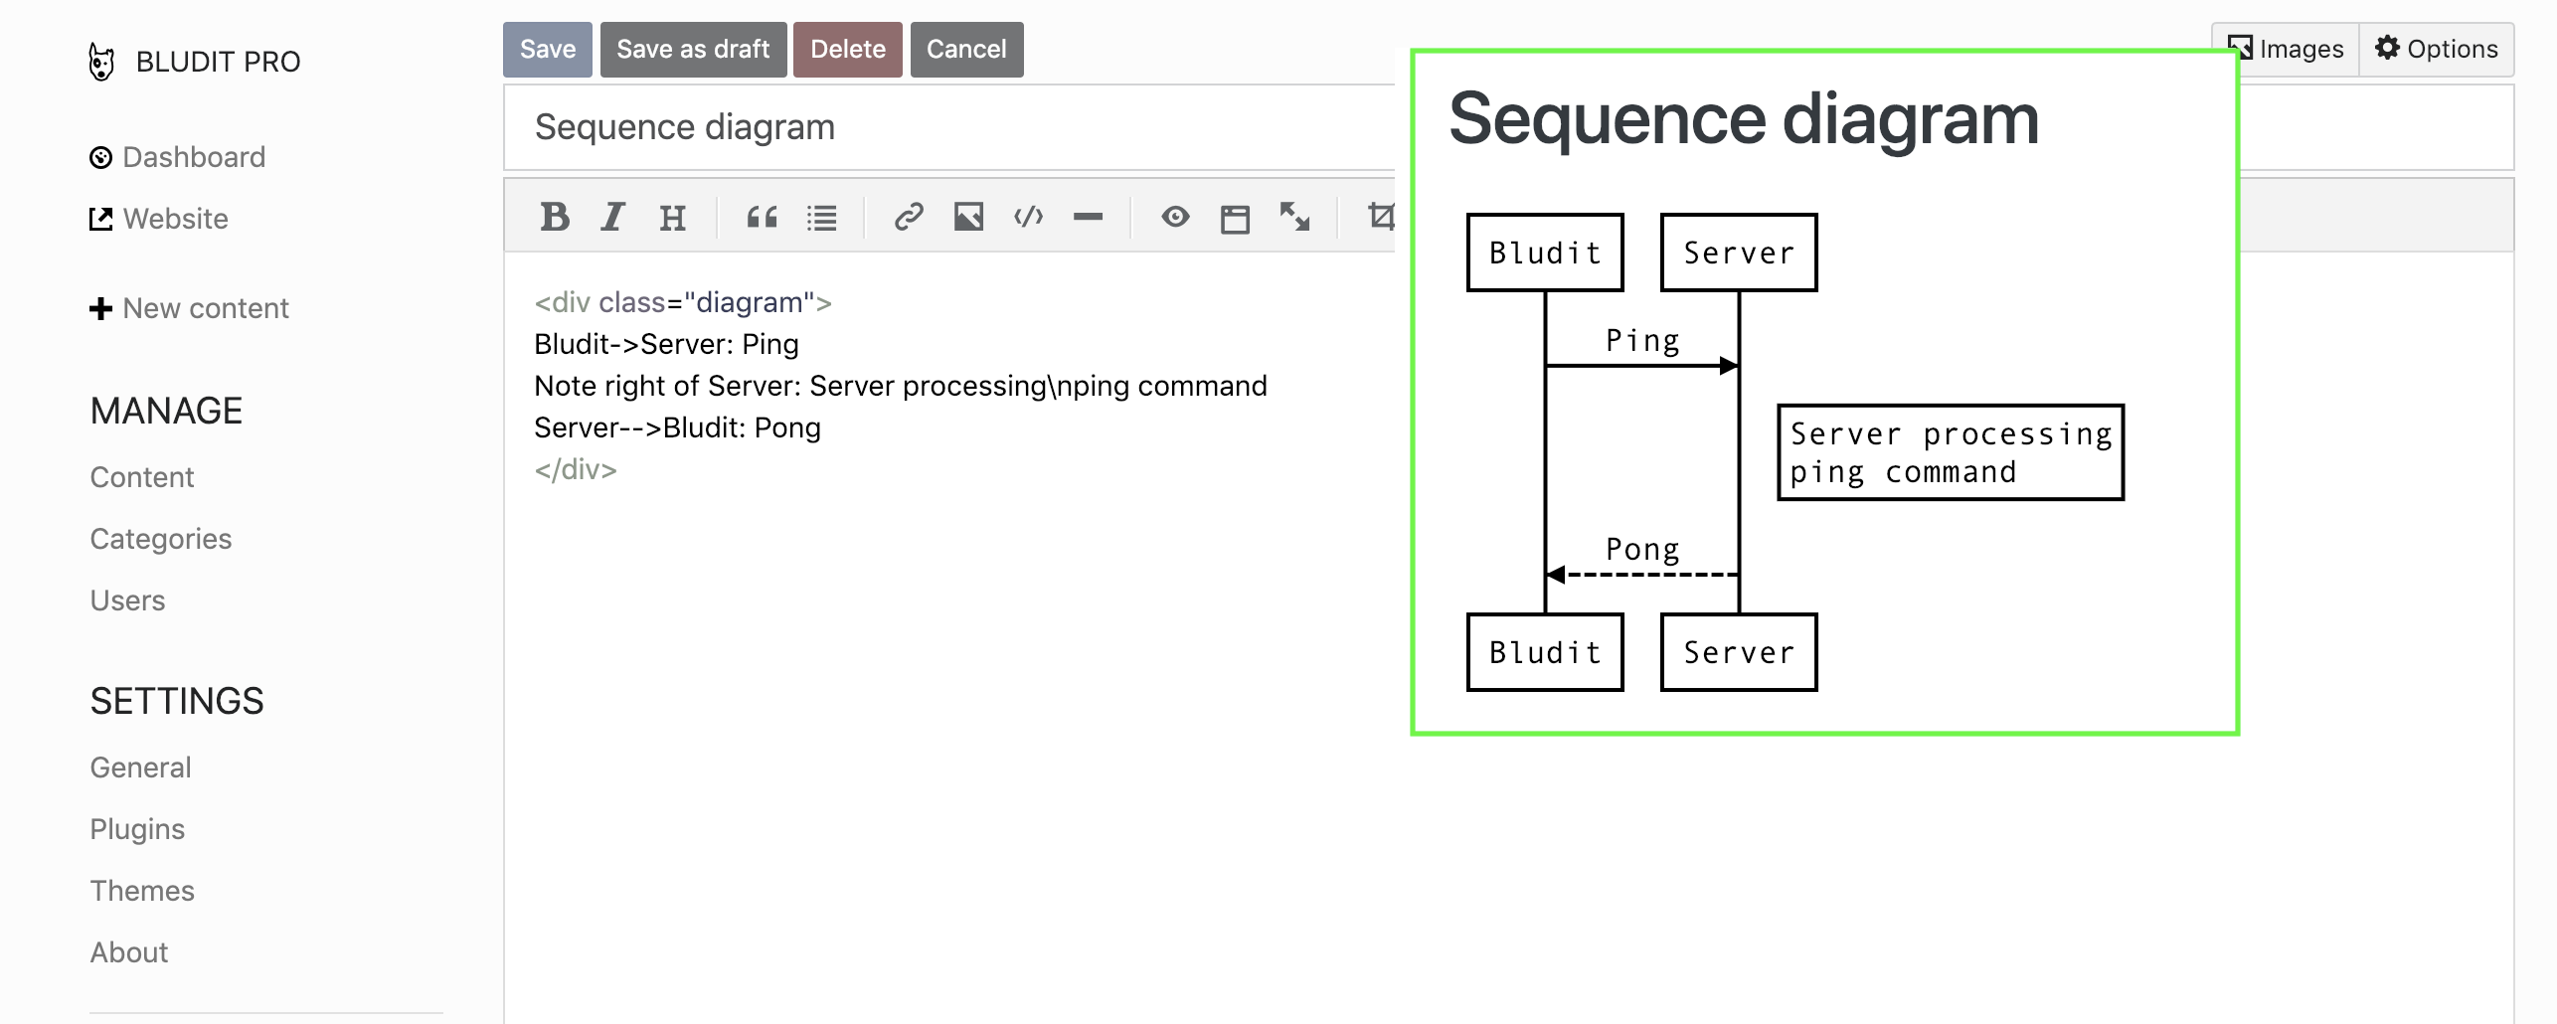Viewport: 2557px width, 1024px height.
Task: Delete the Sequence diagram post
Action: 847,49
